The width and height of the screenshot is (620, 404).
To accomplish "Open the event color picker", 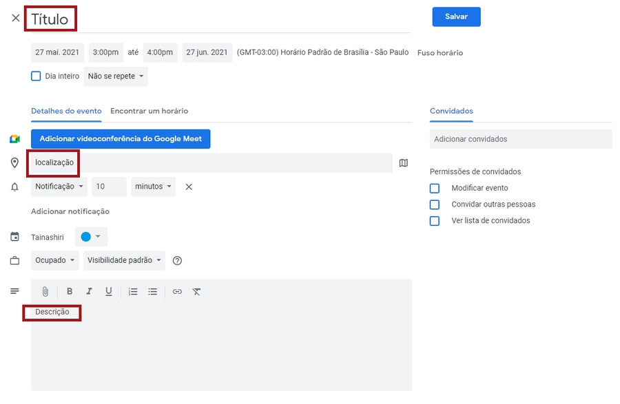I will (91, 237).
